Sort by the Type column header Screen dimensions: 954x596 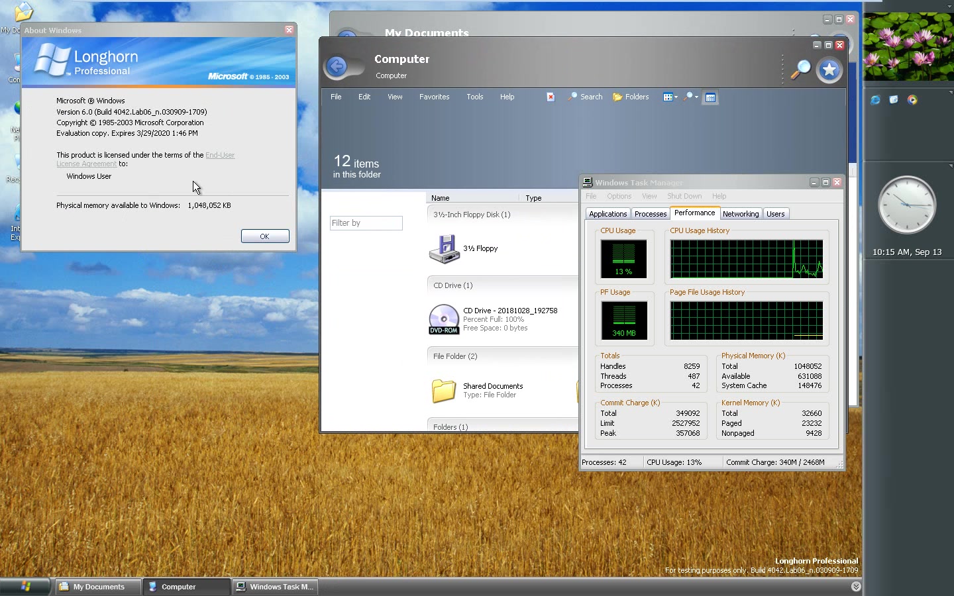point(549,197)
